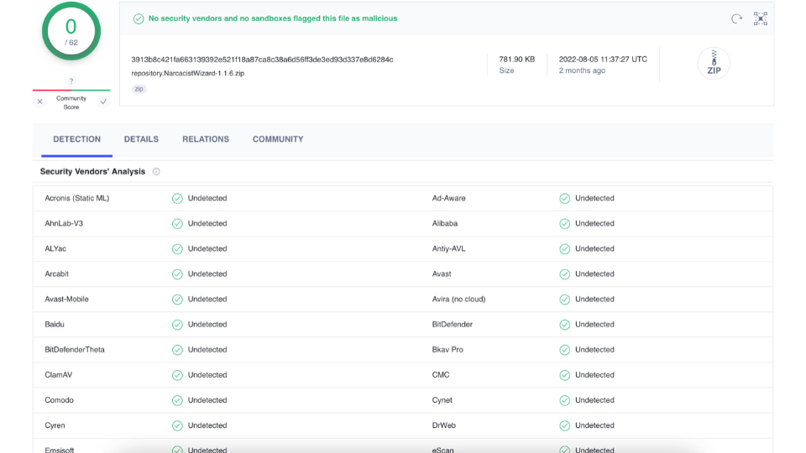Viewport: 806px width, 453px height.
Task: Click the Ad-Aware row undetected check icon
Action: (x=564, y=199)
